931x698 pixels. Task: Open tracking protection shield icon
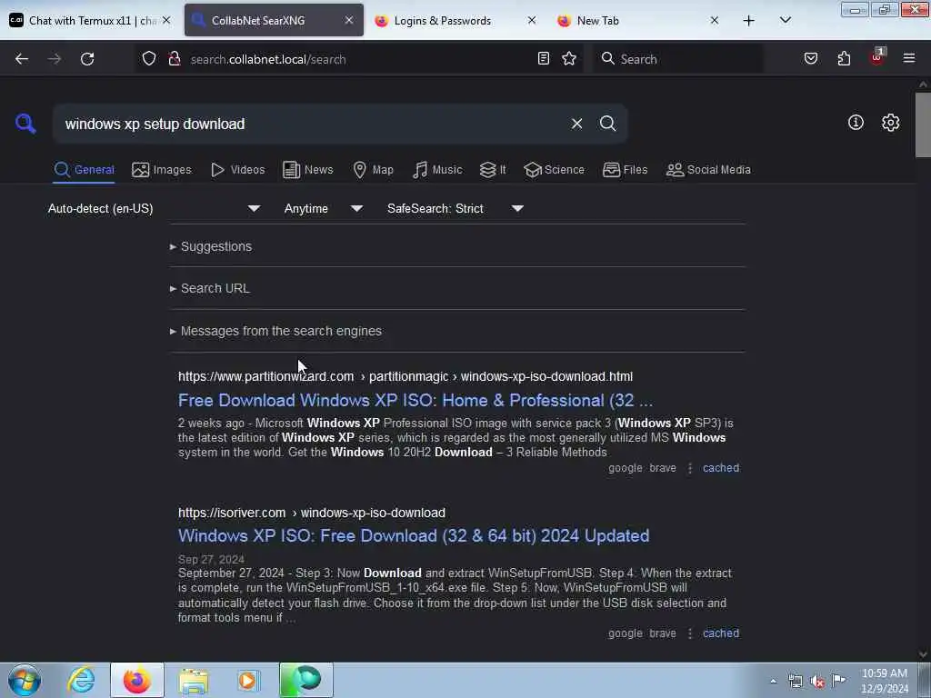coord(149,59)
